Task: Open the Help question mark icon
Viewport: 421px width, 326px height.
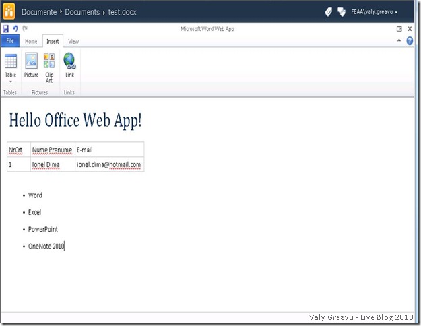Action: click(x=410, y=41)
